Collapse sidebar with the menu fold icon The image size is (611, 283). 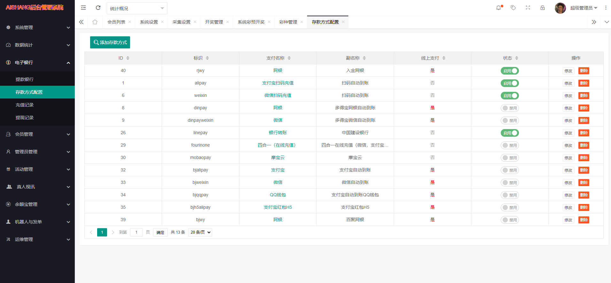click(83, 8)
